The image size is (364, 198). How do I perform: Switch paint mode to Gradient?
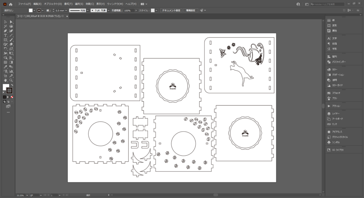point(8,97)
